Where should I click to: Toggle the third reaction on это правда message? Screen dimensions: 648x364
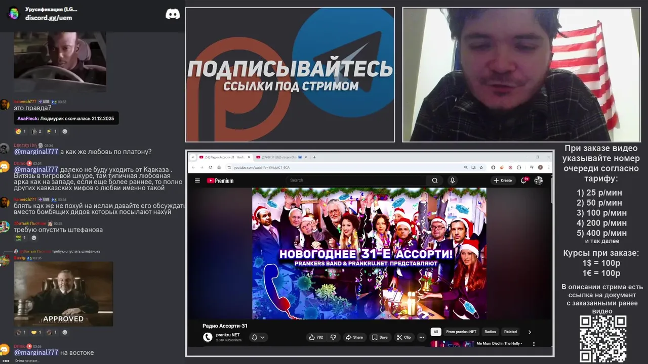(52, 131)
